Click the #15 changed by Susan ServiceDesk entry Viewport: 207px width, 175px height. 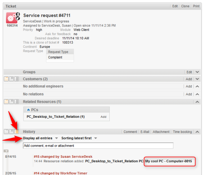(63, 156)
